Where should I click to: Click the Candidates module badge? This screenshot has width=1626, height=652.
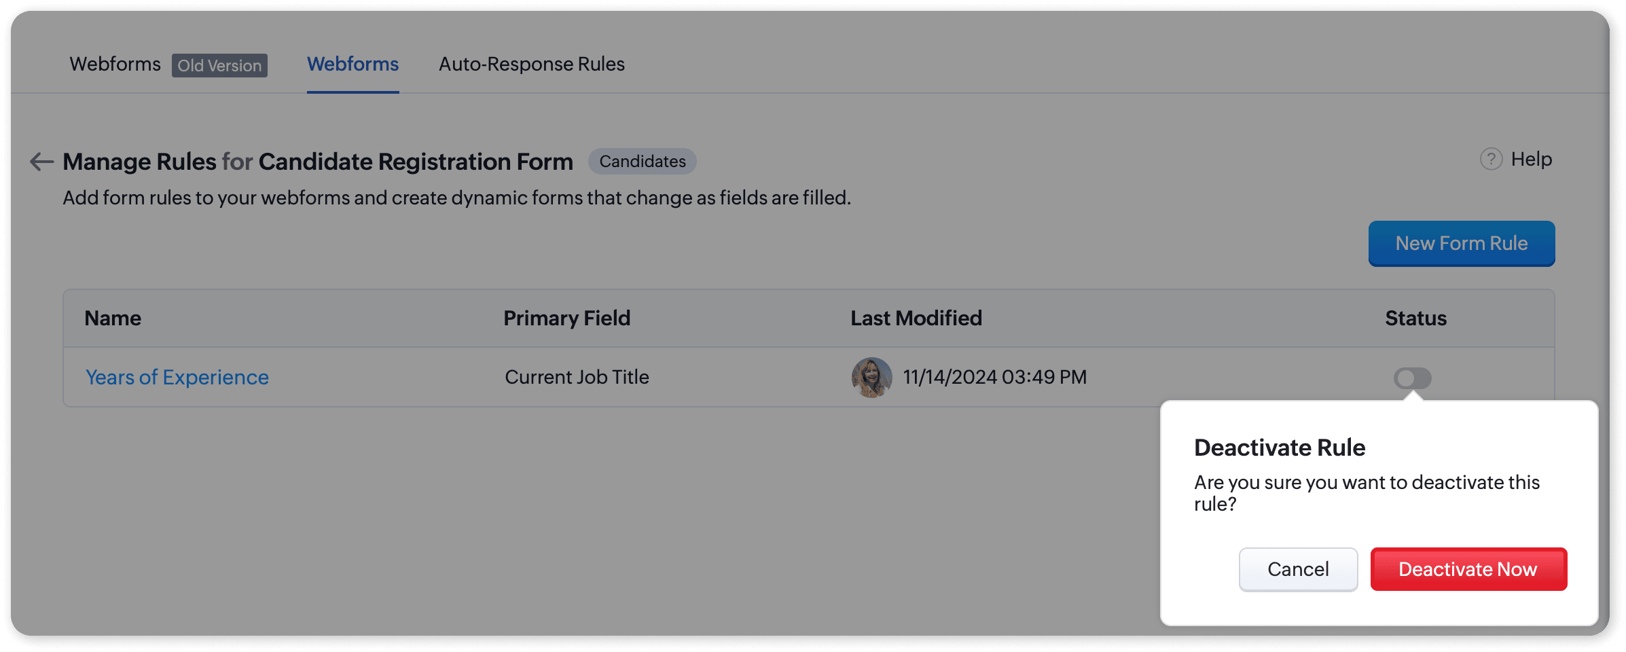click(x=642, y=162)
